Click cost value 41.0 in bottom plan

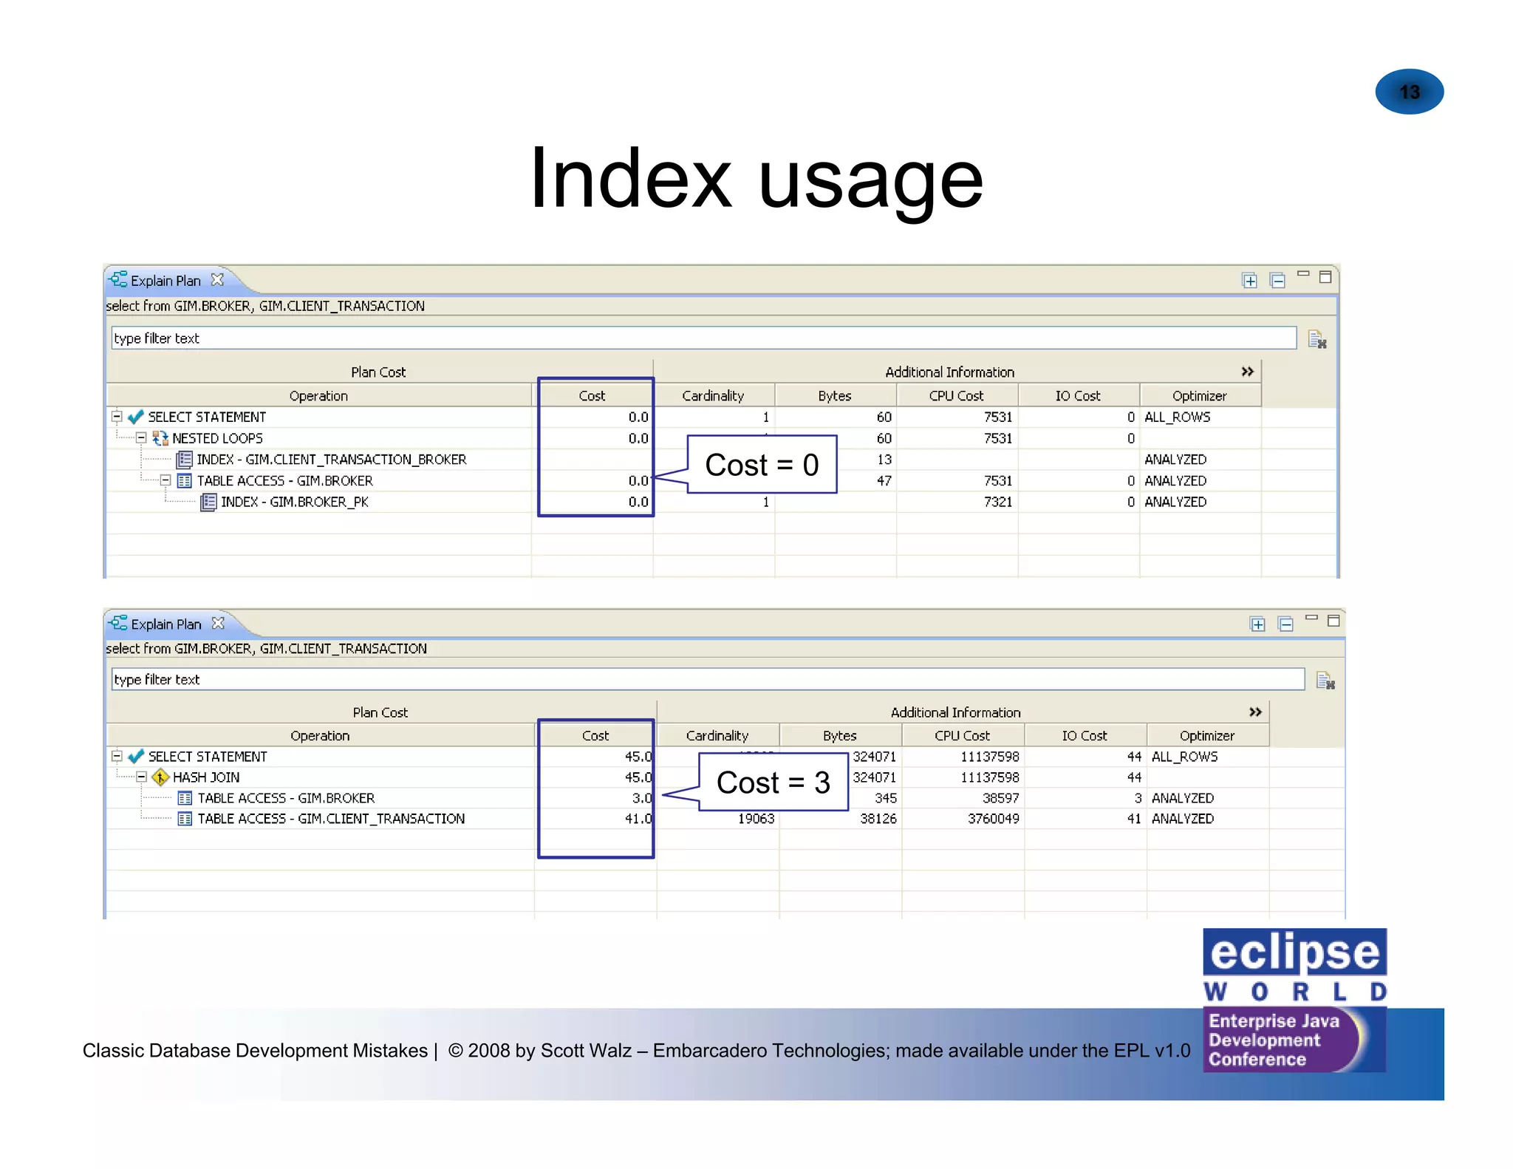pyautogui.click(x=638, y=819)
